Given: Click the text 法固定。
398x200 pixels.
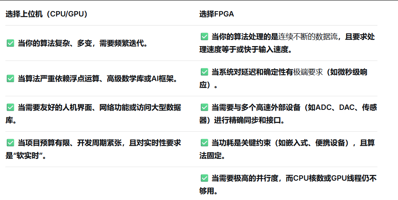Looking at the screenshot, I should [x=213, y=156].
